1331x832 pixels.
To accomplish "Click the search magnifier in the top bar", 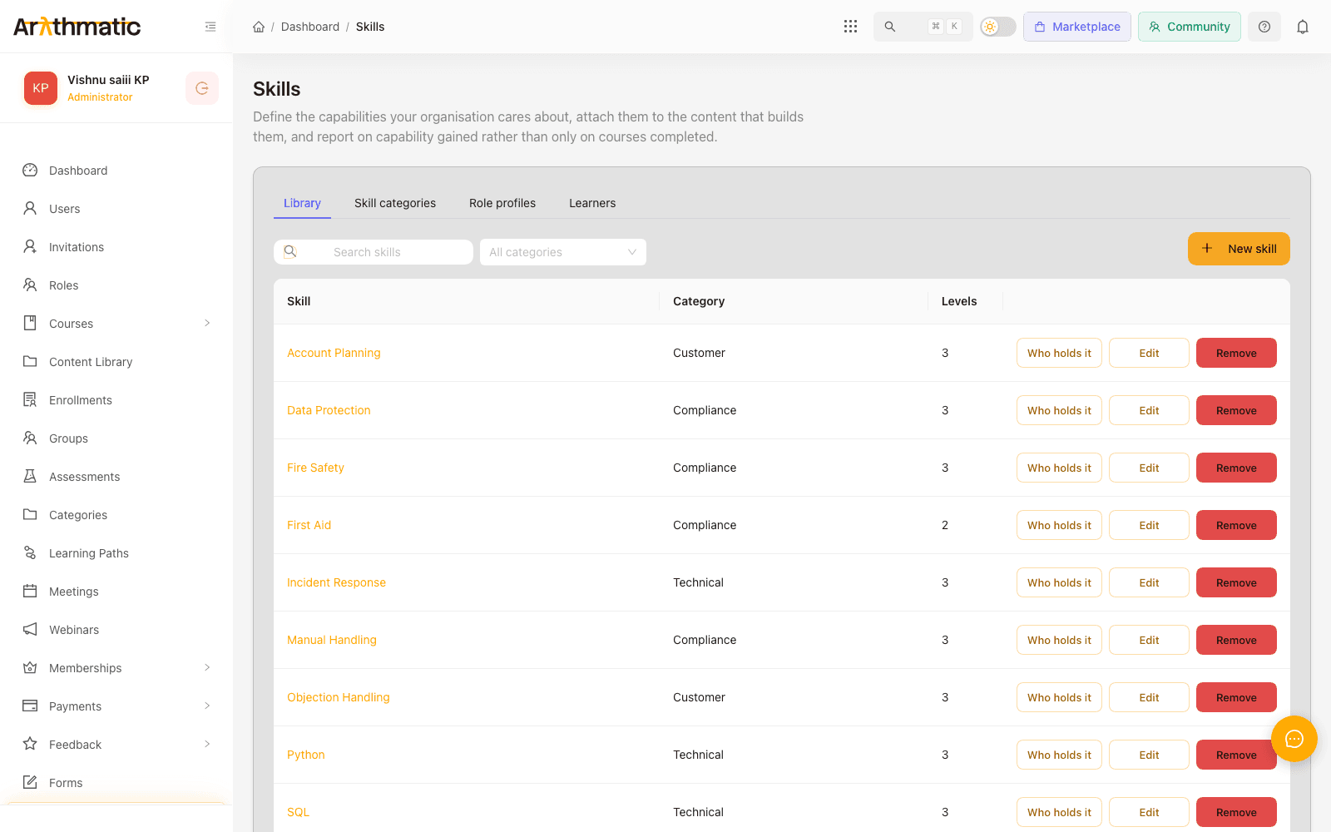I will [x=890, y=27].
